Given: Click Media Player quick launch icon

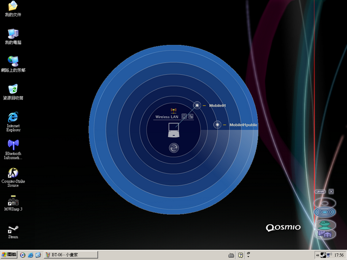Looking at the screenshot, I should pyautogui.click(x=23, y=255).
